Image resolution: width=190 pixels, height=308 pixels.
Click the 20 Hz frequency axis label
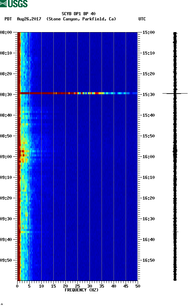[65, 286]
